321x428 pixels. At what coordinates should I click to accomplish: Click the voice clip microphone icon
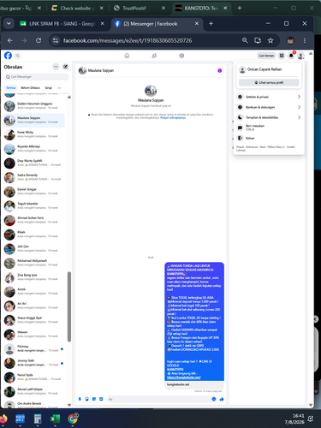[x=80, y=399]
